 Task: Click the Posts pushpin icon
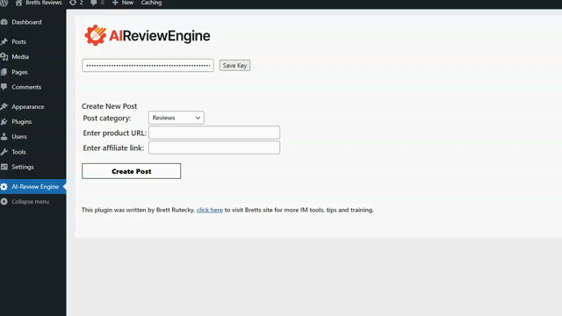tap(4, 41)
